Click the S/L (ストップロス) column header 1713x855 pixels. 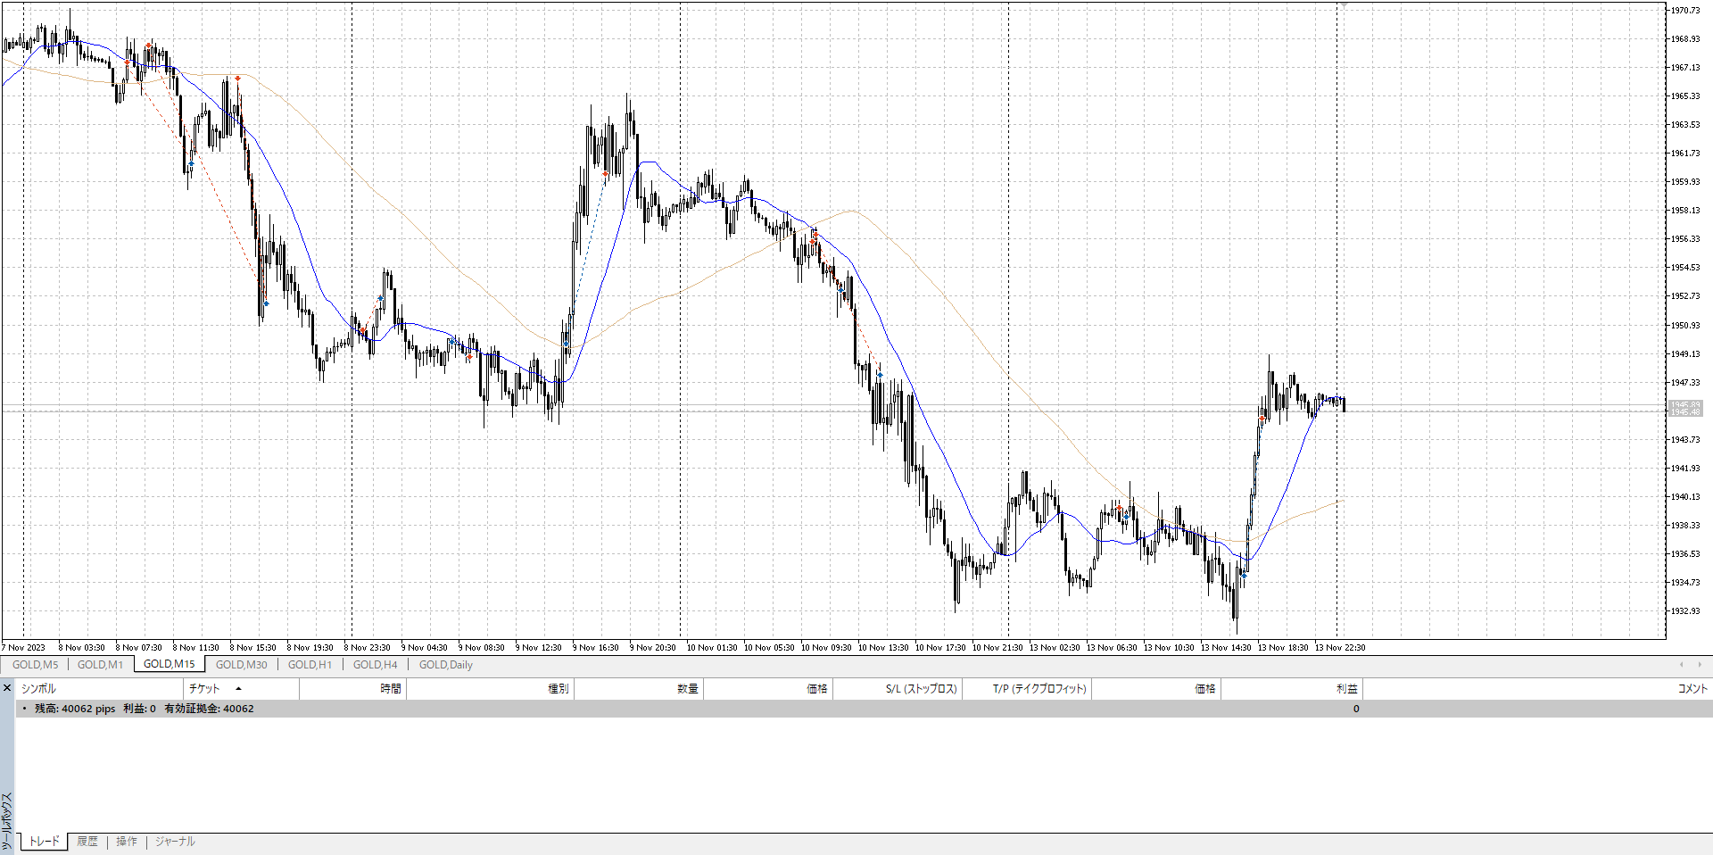(x=921, y=689)
